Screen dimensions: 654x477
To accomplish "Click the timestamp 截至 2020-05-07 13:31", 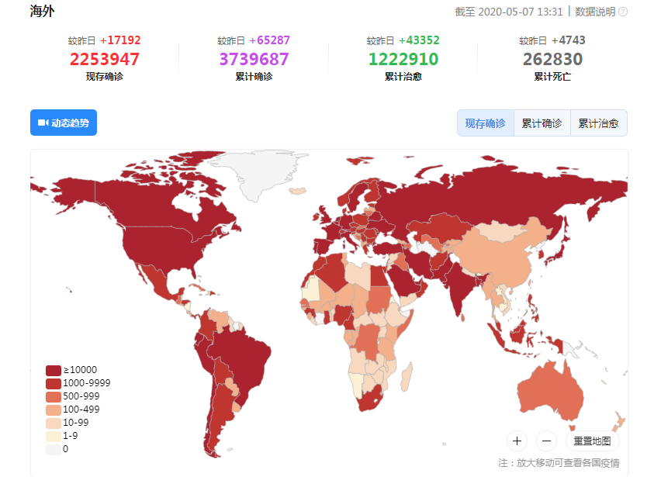I will 509,12.
